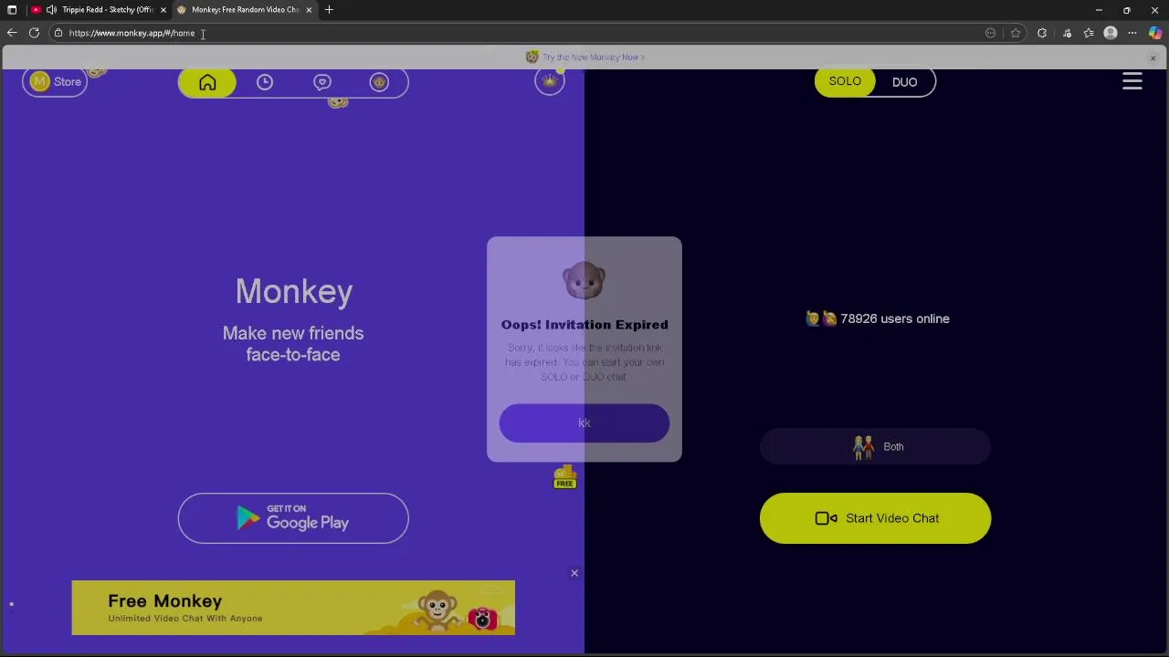Close the Monkey tab
Image resolution: width=1169 pixels, height=657 pixels.
[309, 10]
